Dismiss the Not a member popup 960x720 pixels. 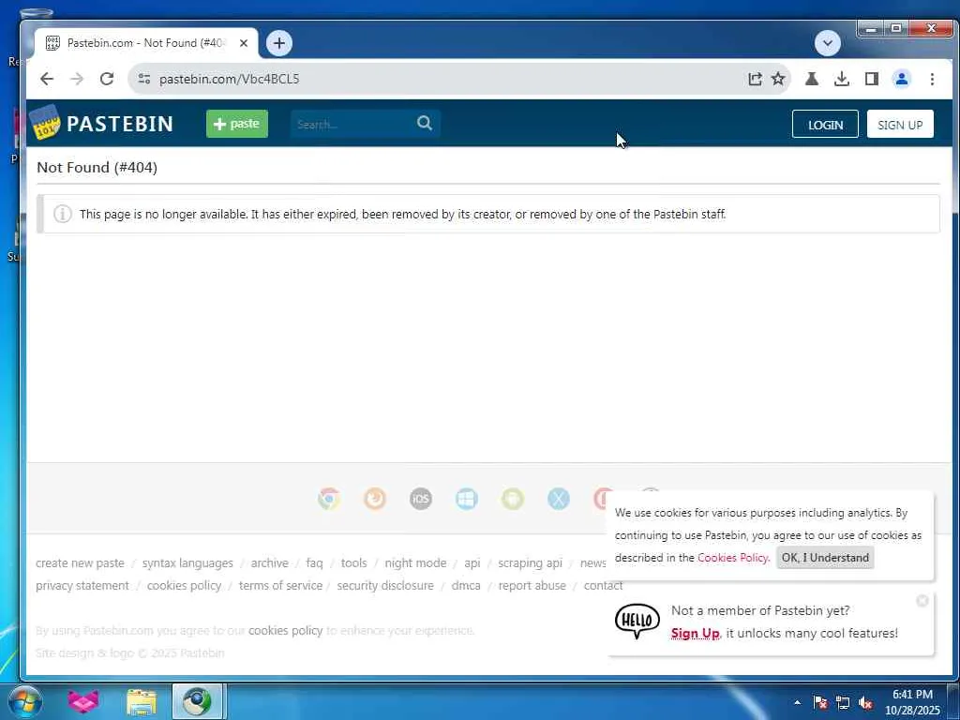(922, 601)
